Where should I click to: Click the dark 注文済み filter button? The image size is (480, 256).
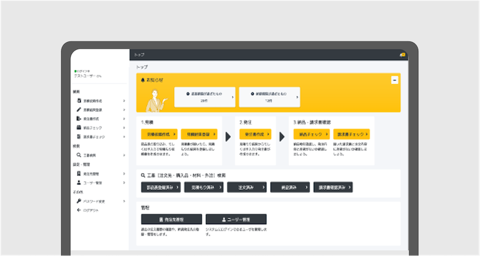point(246,187)
